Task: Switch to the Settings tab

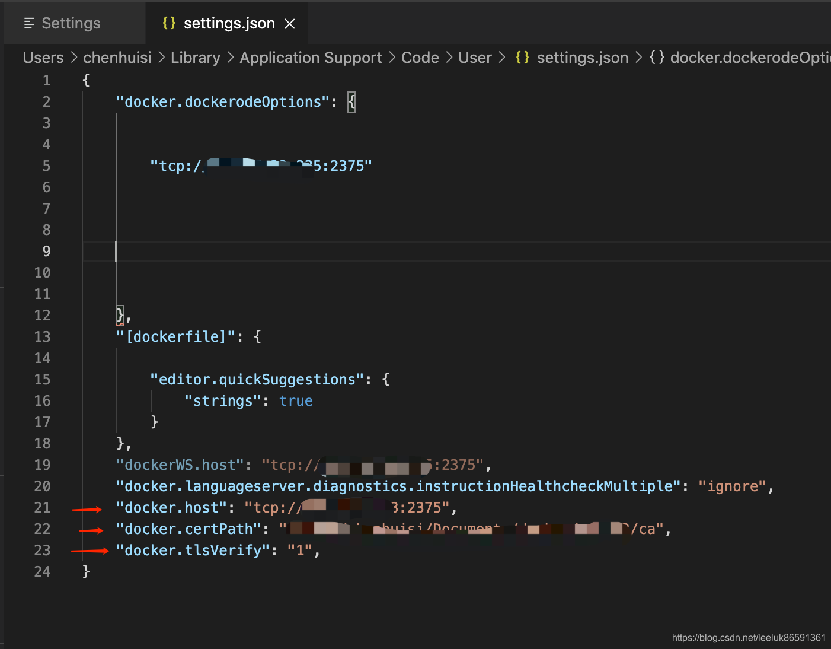Action: pyautogui.click(x=62, y=23)
